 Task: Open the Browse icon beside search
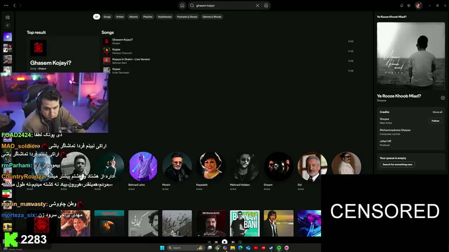pyautogui.click(x=266, y=6)
